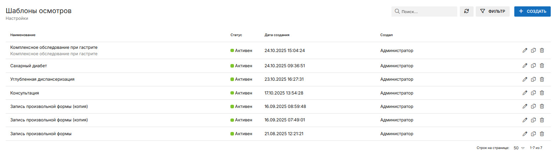The width and height of the screenshot is (555, 161).
Task: Open rows per page dropdown
Action: click(x=519, y=148)
